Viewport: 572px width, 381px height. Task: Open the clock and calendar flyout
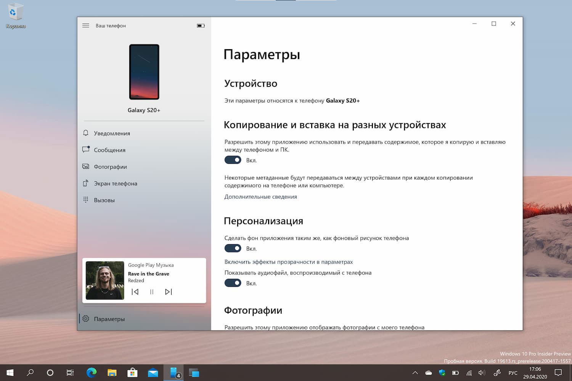pyautogui.click(x=535, y=373)
